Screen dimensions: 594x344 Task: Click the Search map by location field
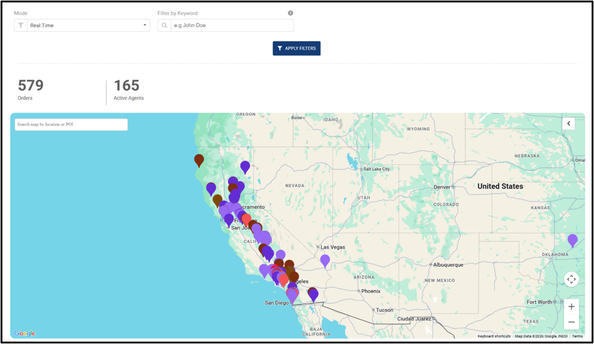click(71, 125)
